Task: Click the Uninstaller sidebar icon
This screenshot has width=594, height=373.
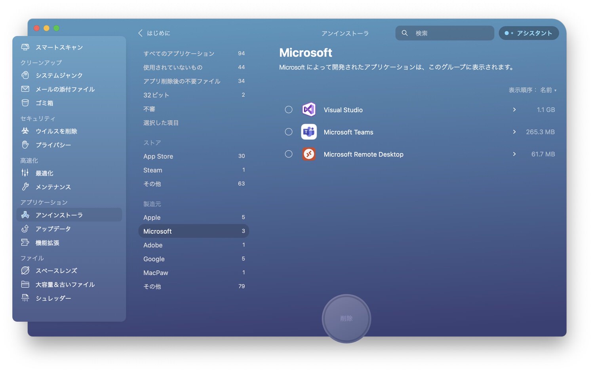Action: [25, 215]
